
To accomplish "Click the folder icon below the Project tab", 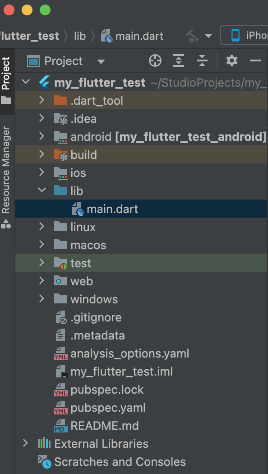I will pos(6,100).
